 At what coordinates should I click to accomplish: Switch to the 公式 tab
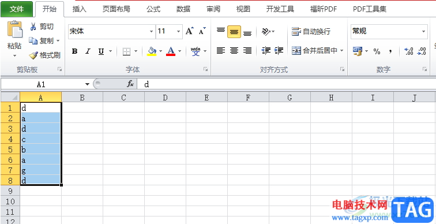153,9
